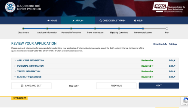Edit the Personal Information section
This screenshot has height=108, width=188.
pyautogui.click(x=172, y=66)
